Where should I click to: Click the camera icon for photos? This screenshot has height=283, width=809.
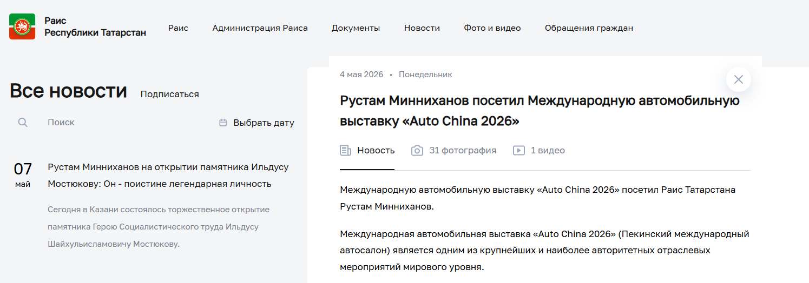(x=417, y=150)
